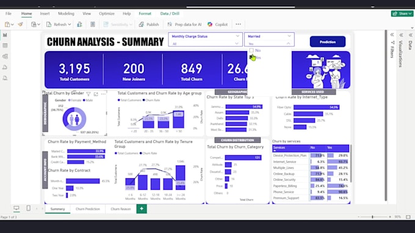Click the Total Customers card value 3,195
This screenshot has height=233, width=415.
pos(74,69)
